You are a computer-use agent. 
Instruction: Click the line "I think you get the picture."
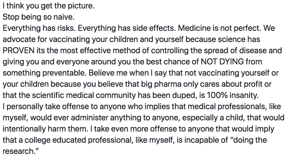pos(49,6)
